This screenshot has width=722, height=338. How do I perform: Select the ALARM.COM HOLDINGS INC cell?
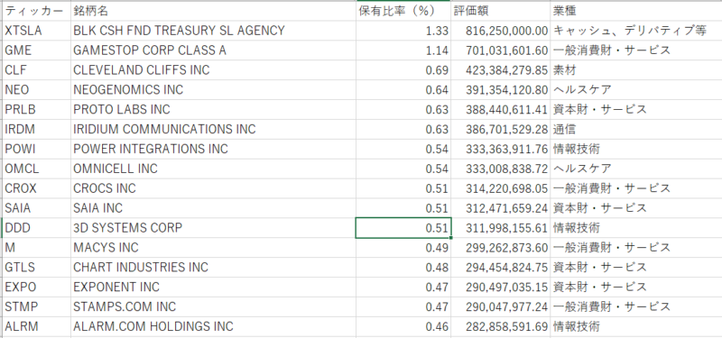(213, 327)
